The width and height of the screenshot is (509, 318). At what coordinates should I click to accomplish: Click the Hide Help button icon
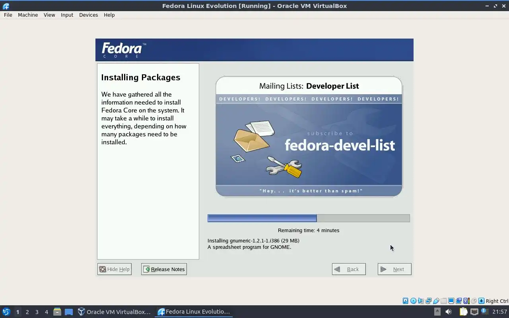point(103,269)
